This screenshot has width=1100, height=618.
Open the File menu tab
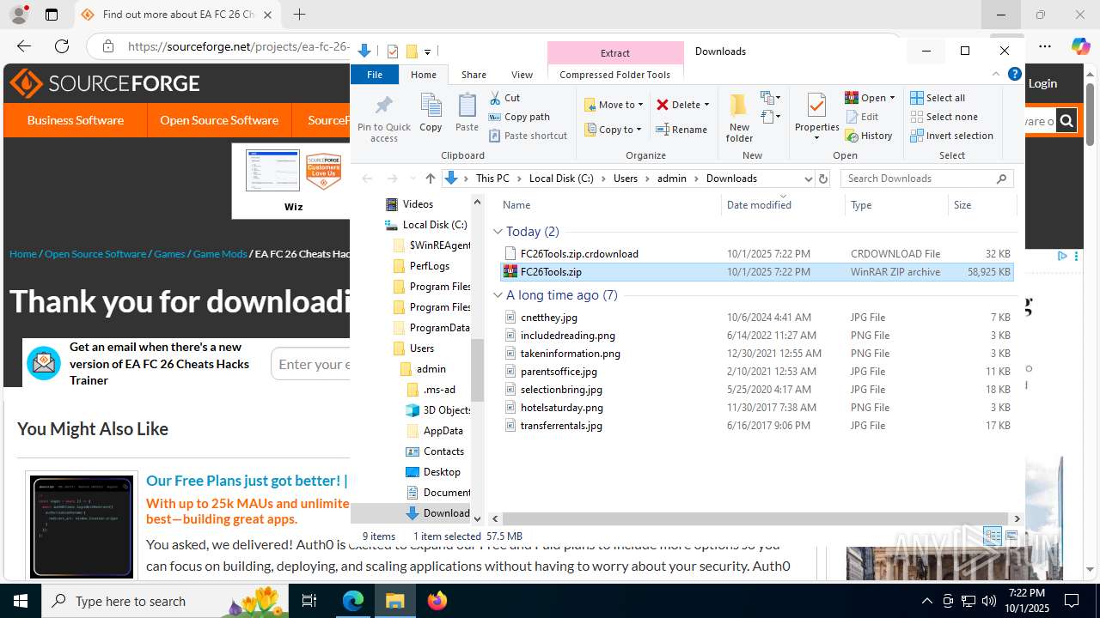[x=375, y=75]
